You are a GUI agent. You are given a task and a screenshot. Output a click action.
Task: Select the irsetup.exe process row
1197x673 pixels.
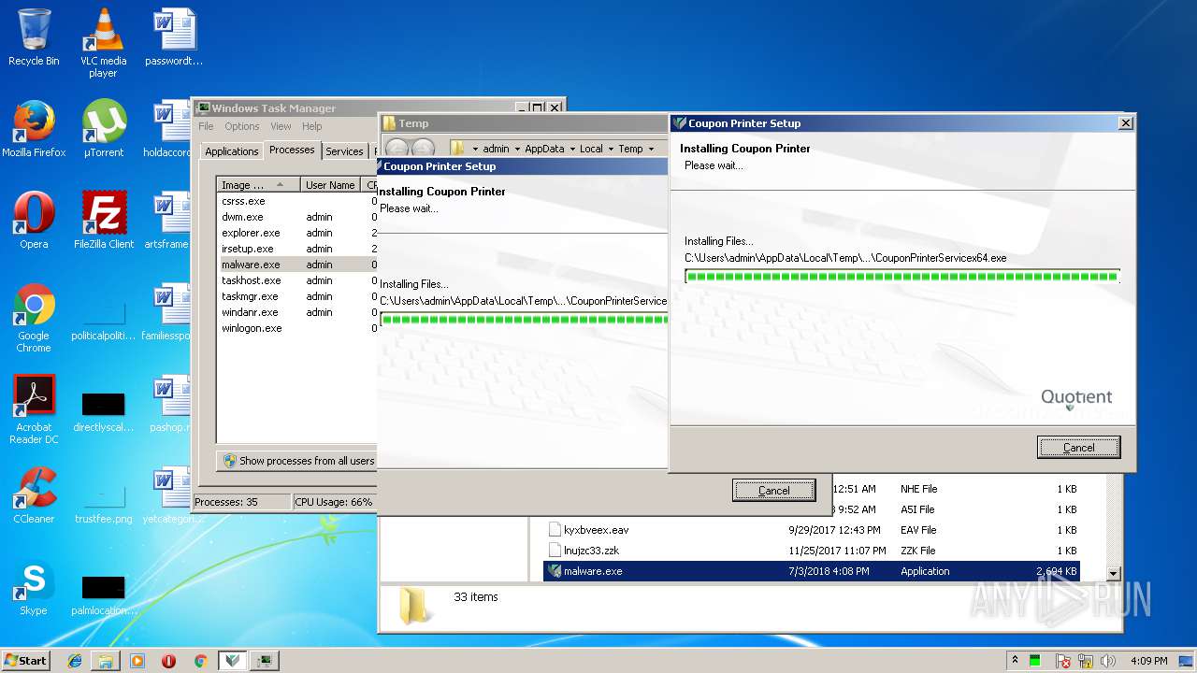(x=297, y=249)
